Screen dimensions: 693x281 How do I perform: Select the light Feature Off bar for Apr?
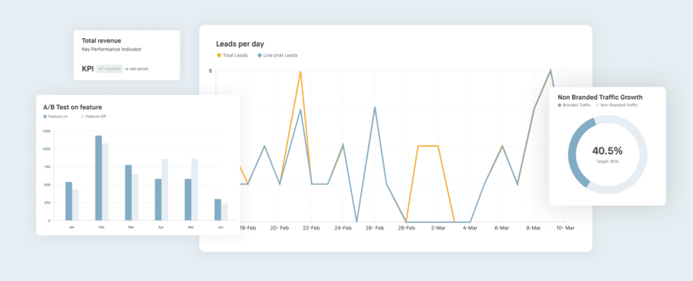click(x=165, y=190)
